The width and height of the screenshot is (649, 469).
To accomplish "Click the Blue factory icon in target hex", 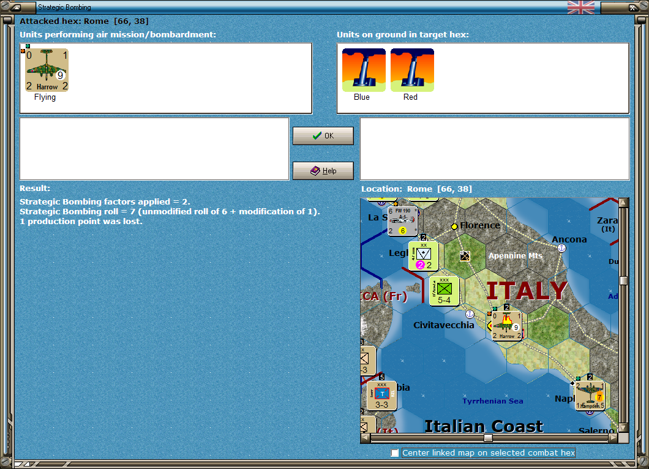I will (364, 70).
